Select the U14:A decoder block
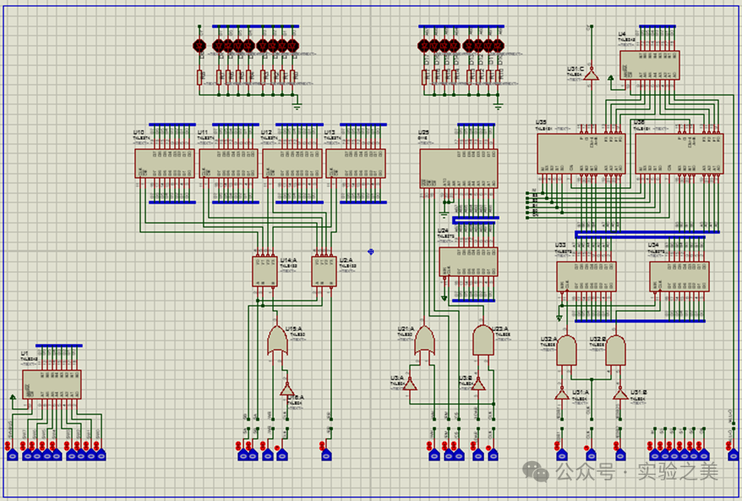The image size is (742, 501). tap(264, 272)
